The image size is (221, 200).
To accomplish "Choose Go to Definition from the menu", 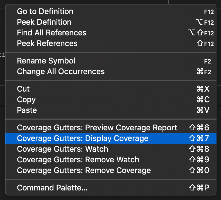I will pyautogui.click(x=45, y=12).
